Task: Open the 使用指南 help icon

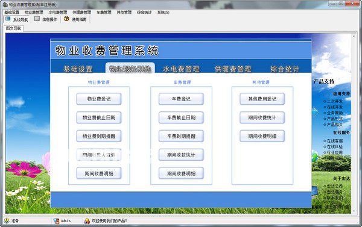Action: tap(66, 19)
